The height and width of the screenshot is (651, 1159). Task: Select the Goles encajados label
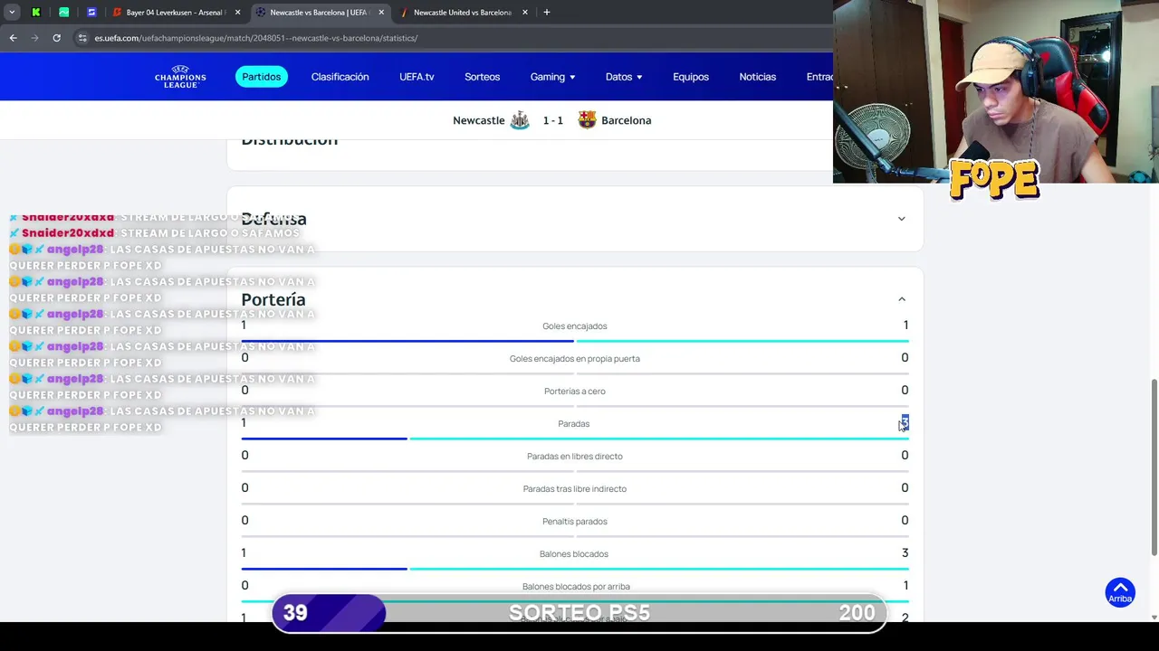574,326
